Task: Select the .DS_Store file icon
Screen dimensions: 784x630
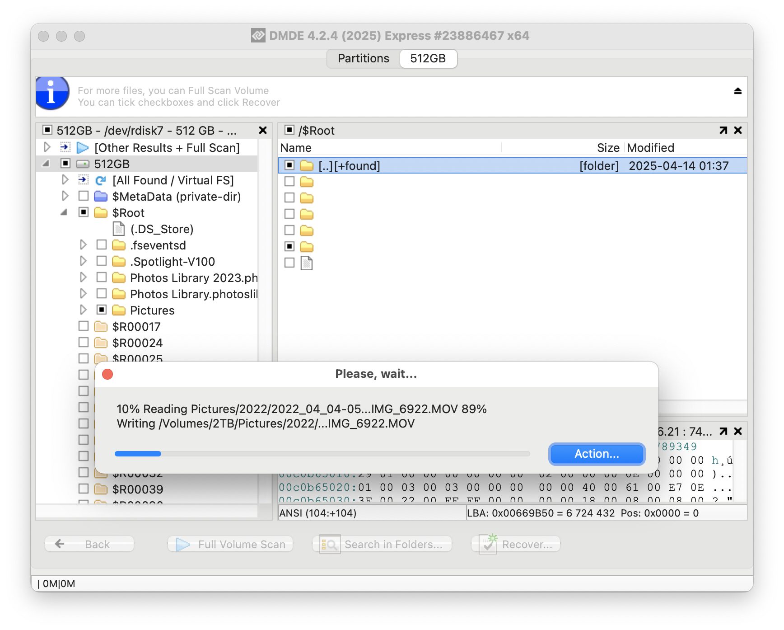Action: click(119, 229)
